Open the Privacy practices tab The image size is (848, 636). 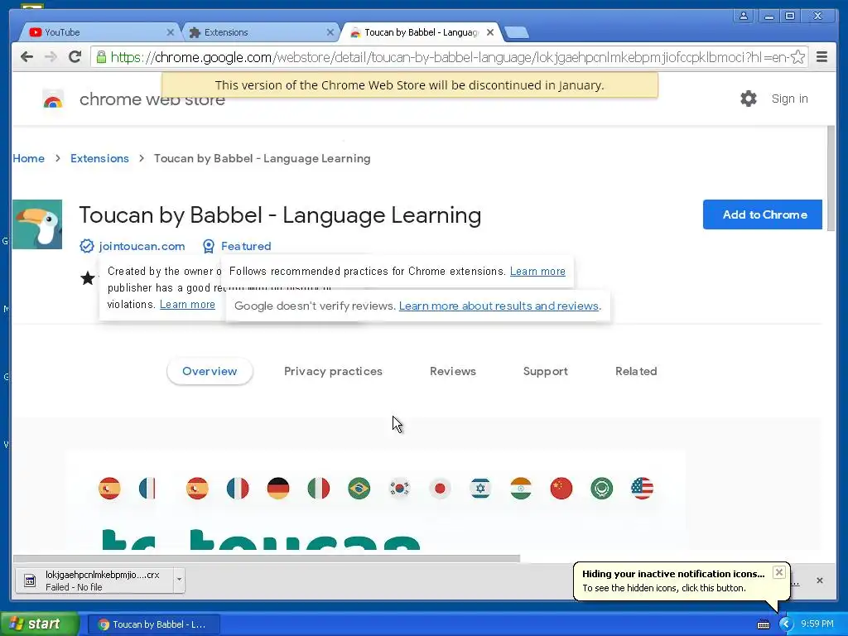333,371
